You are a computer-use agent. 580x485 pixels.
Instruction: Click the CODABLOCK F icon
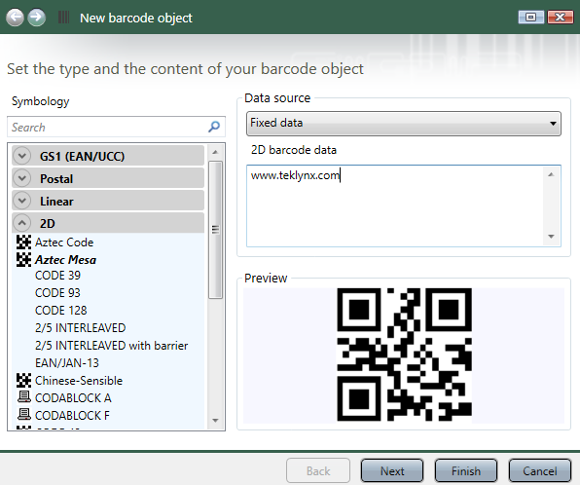tap(24, 415)
